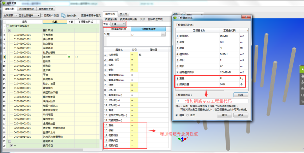Open the 合同预算 dropdown
Screen dimensions: 304x153
point(10,15)
